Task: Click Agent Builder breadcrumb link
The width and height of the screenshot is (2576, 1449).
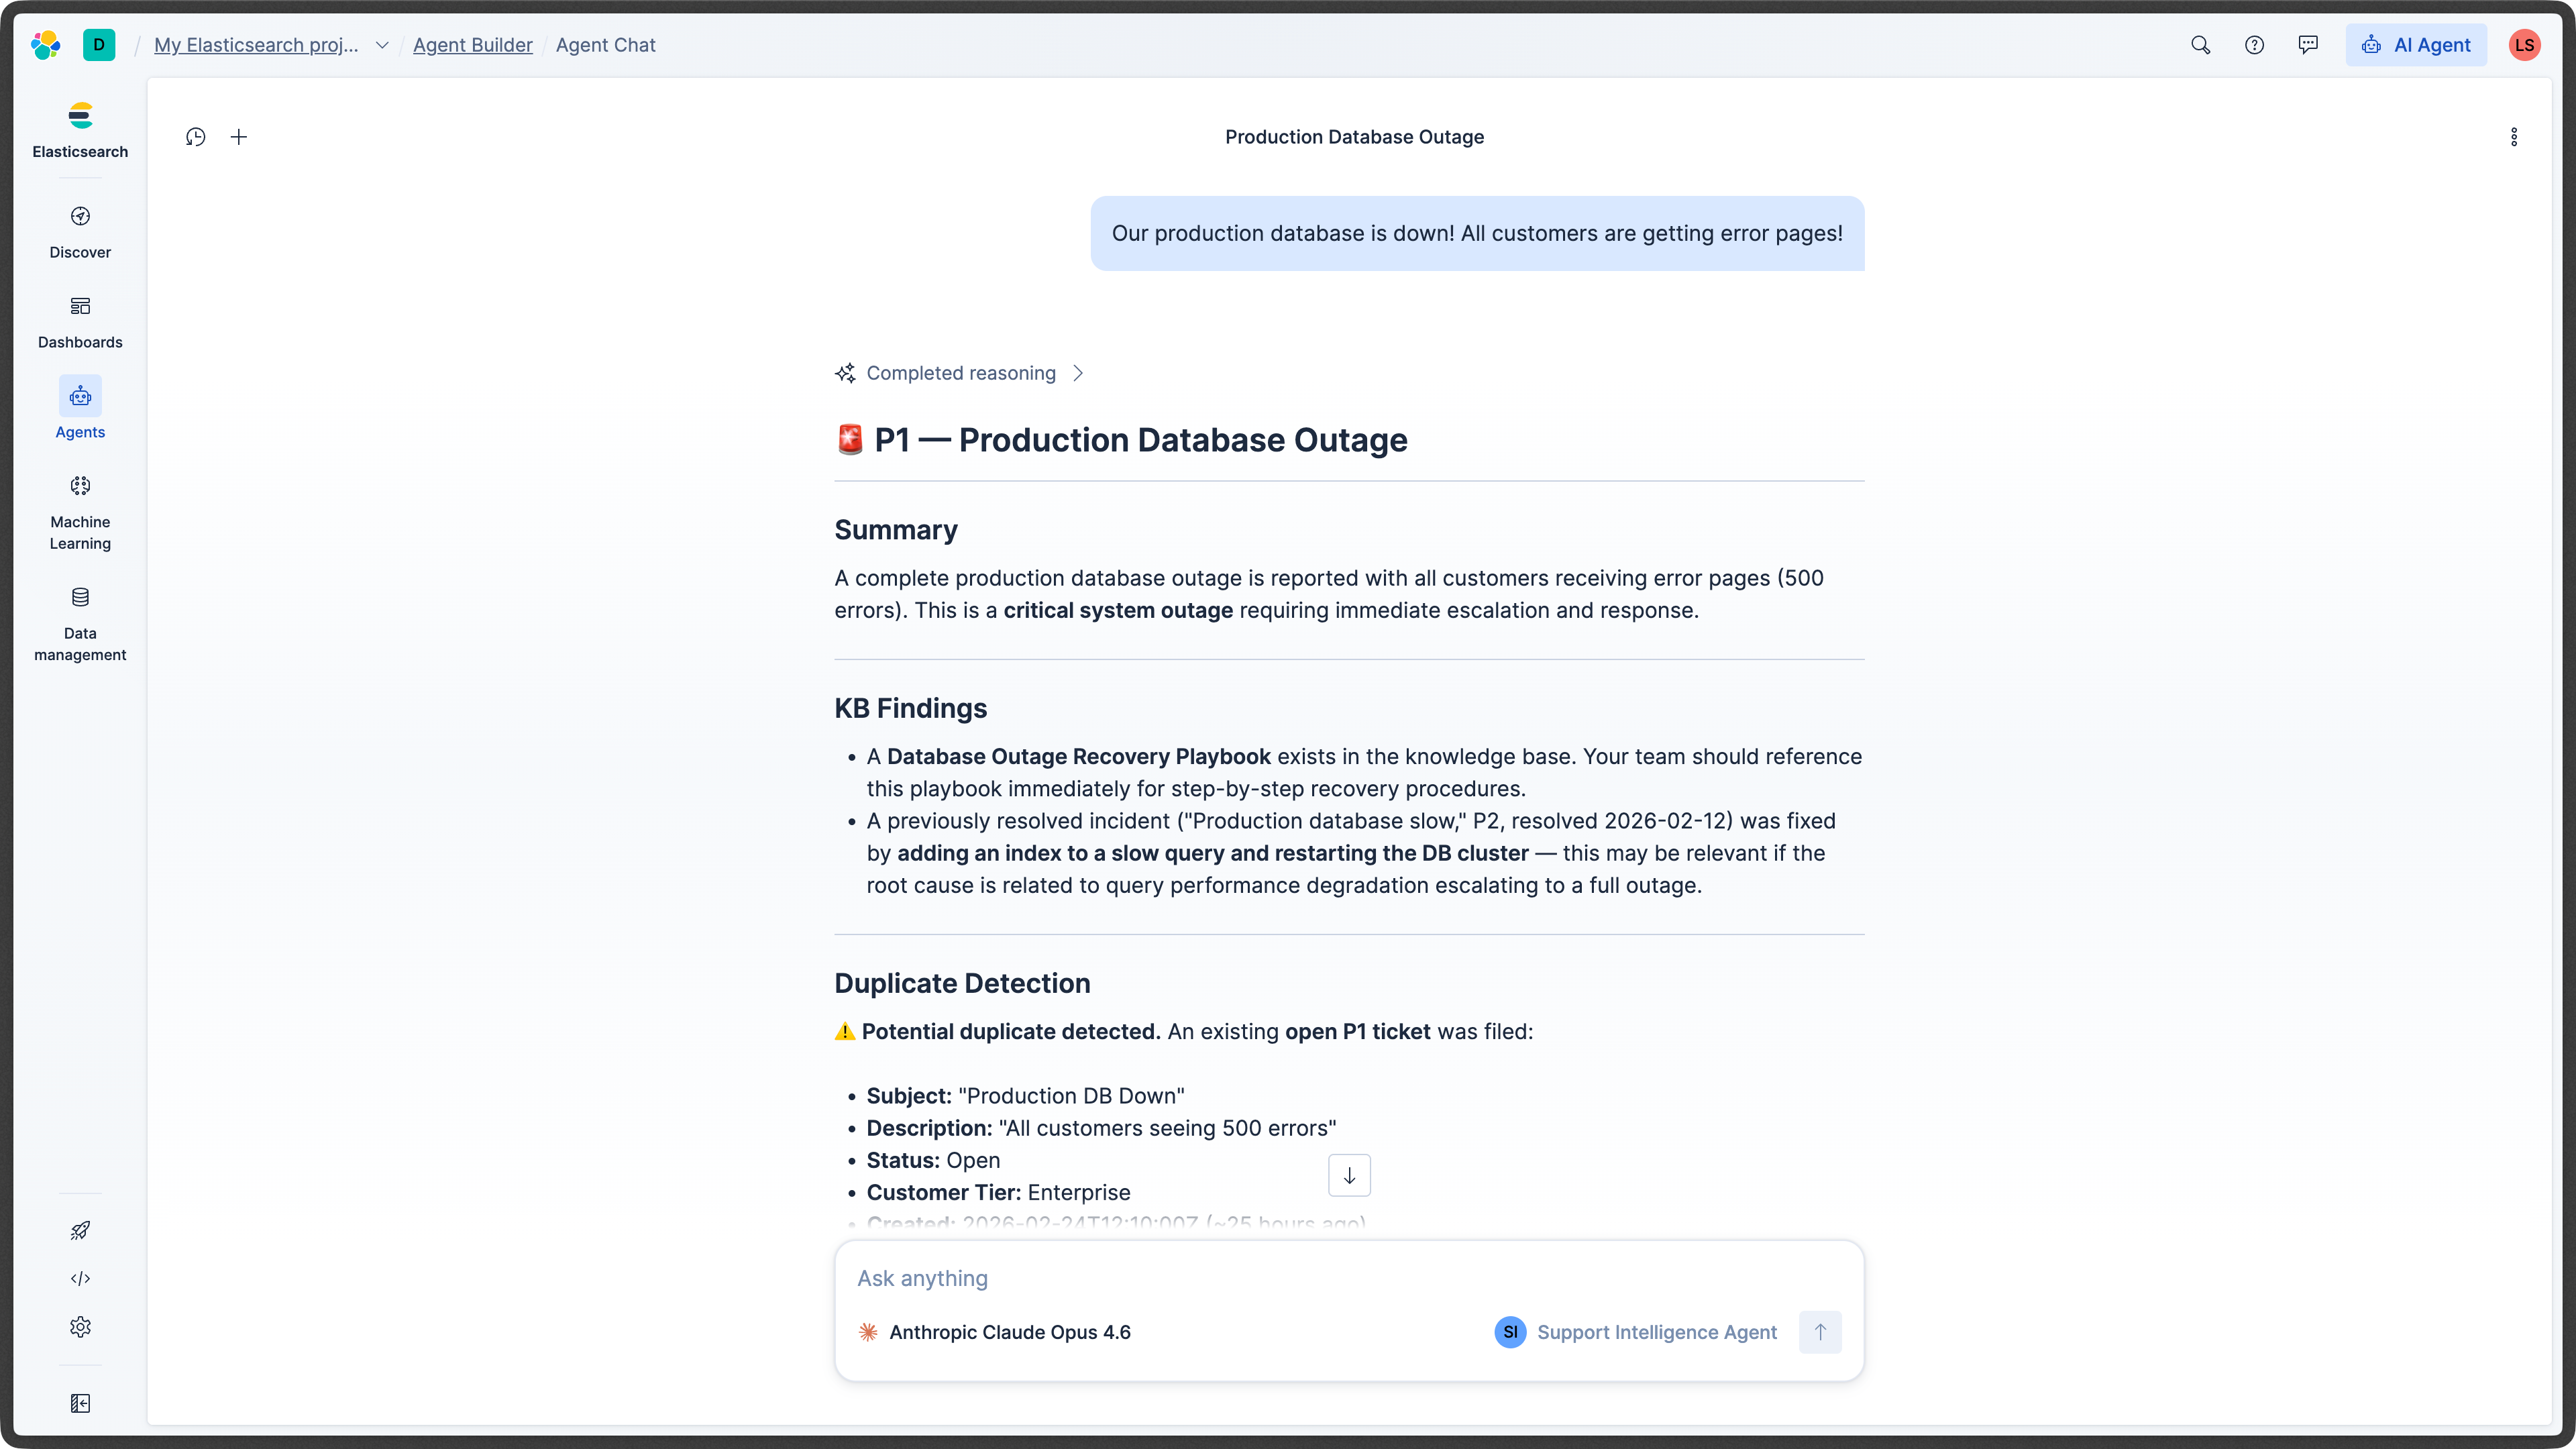Action: tap(472, 45)
